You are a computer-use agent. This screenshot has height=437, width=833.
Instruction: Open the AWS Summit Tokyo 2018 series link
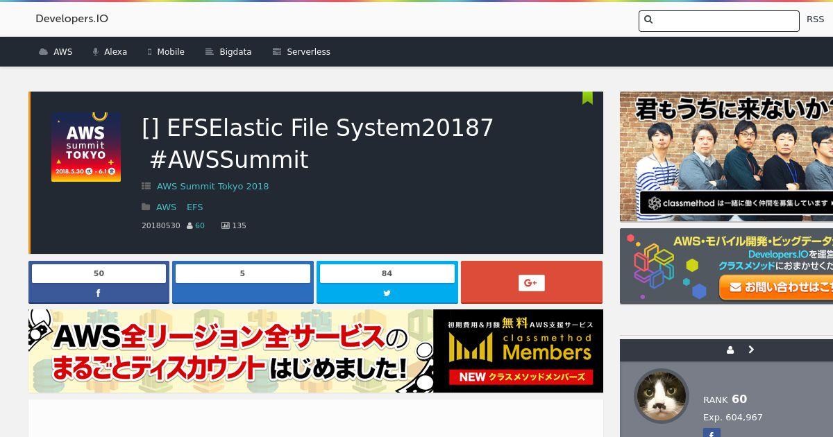pos(212,186)
